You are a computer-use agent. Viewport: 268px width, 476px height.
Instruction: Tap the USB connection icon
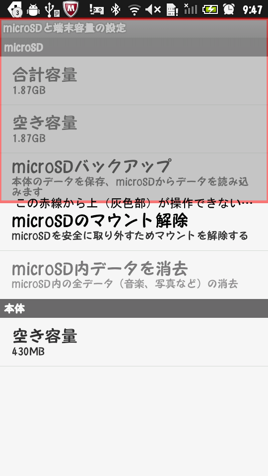[52, 9]
